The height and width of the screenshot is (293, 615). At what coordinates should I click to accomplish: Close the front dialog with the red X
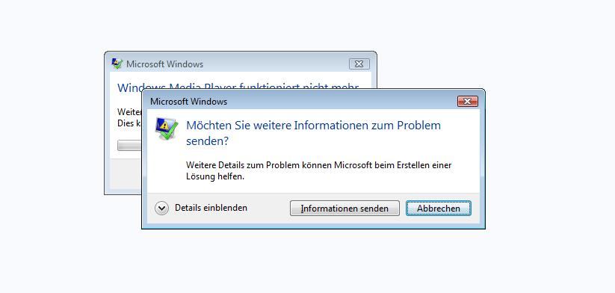tap(468, 102)
